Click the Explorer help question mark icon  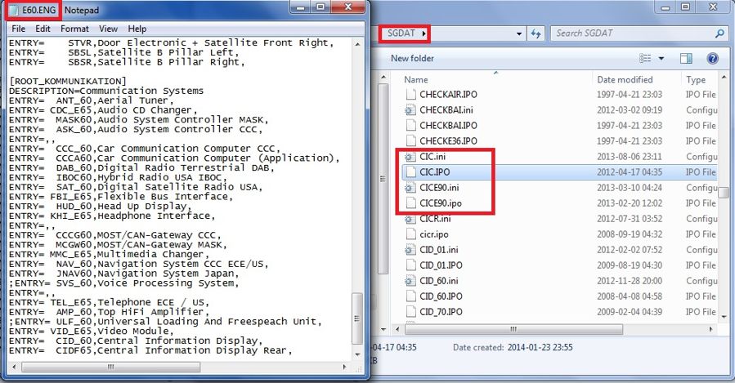pyautogui.click(x=712, y=59)
